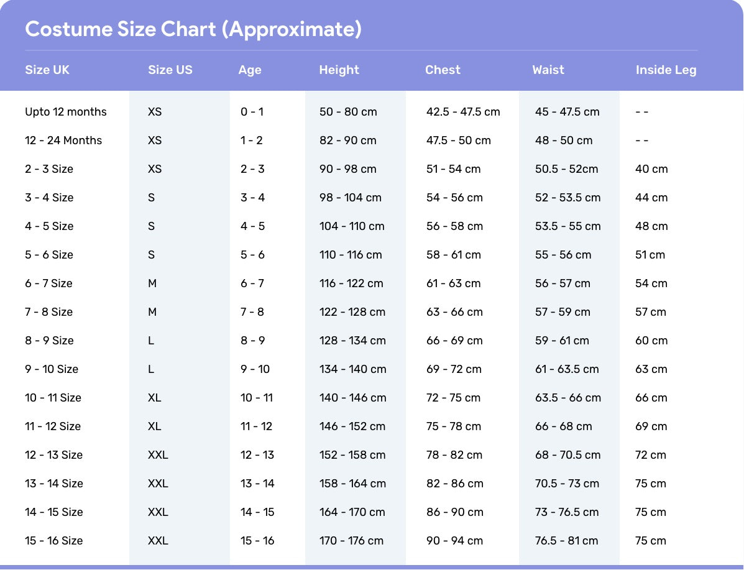Click the 128 - 134 cm height cell
The image size is (744, 570).
click(352, 341)
